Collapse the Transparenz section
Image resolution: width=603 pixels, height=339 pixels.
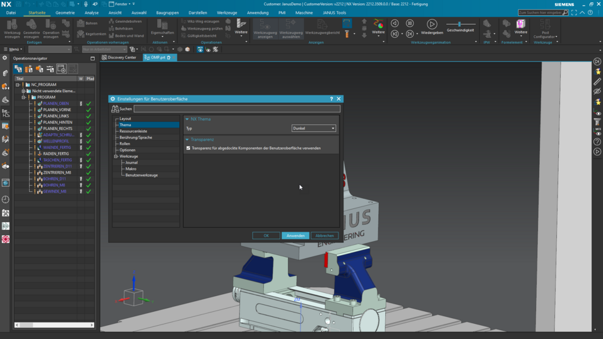188,140
